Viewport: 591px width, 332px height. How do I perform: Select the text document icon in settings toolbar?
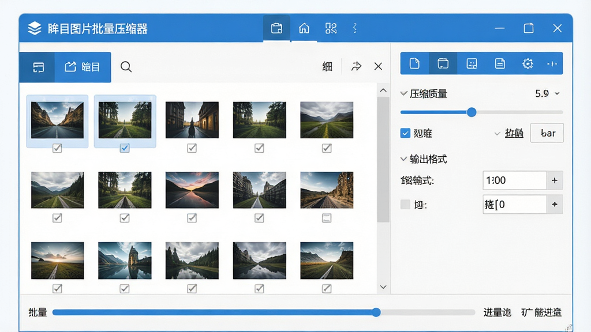point(500,63)
